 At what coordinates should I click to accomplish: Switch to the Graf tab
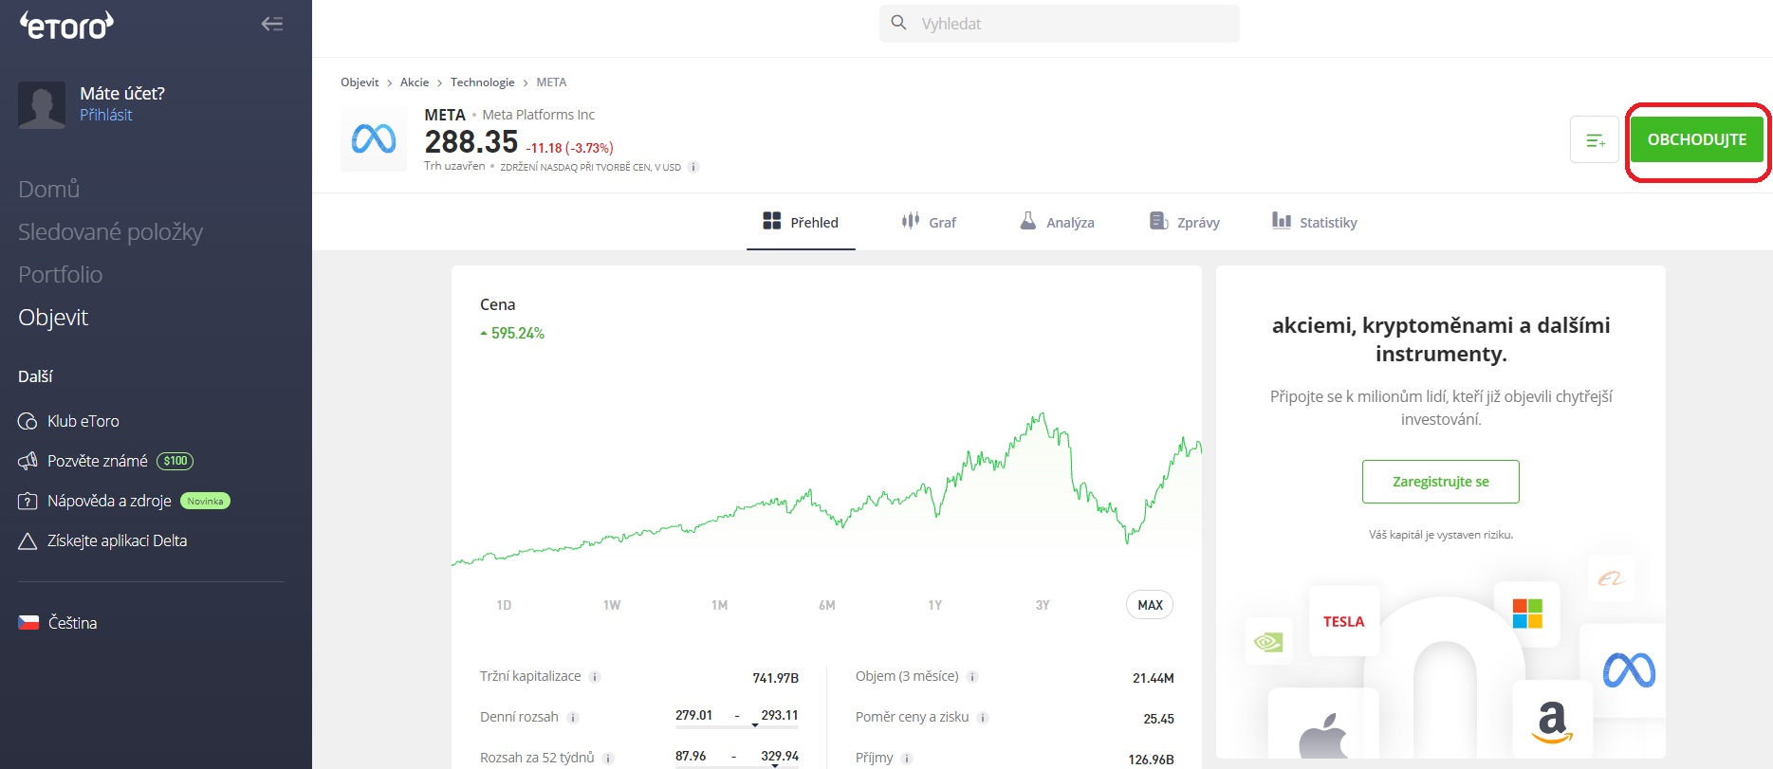(929, 222)
